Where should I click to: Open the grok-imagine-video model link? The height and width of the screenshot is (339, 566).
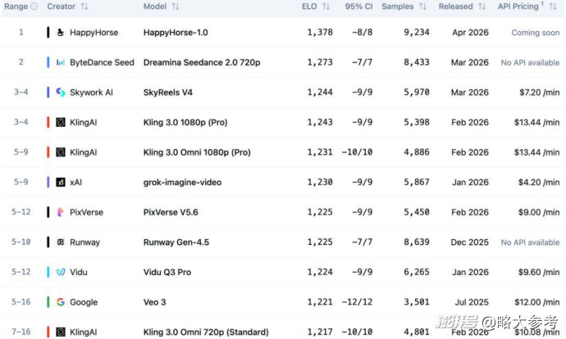[x=182, y=183]
